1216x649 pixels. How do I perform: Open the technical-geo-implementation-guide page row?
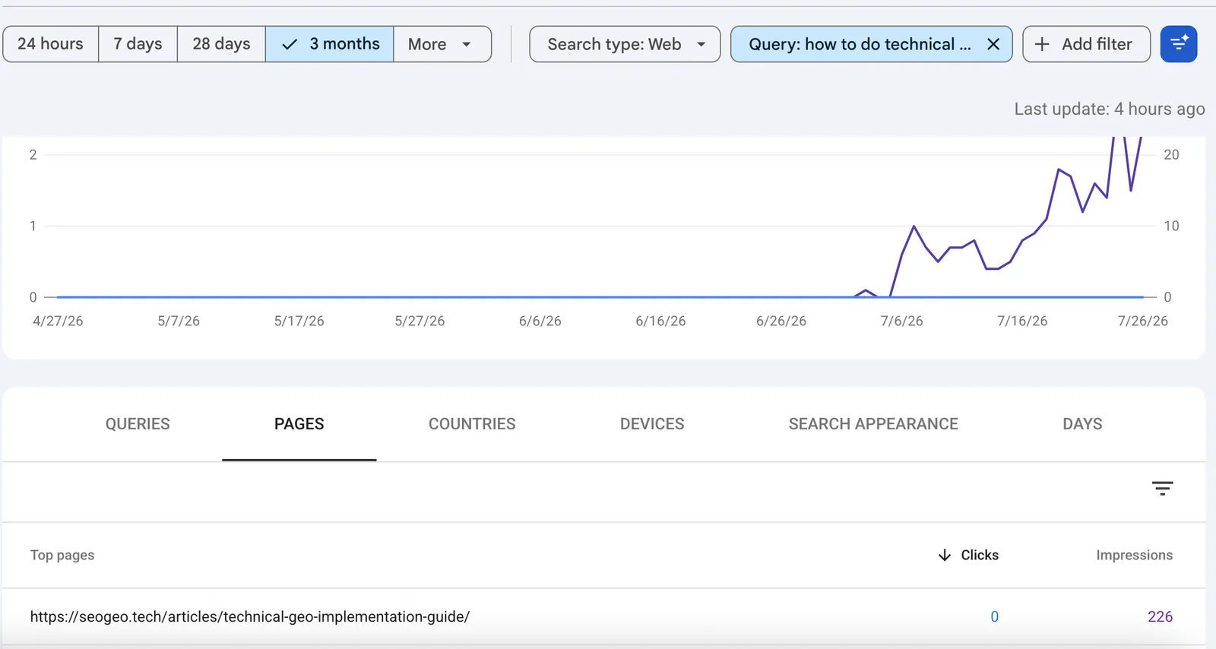(603, 616)
